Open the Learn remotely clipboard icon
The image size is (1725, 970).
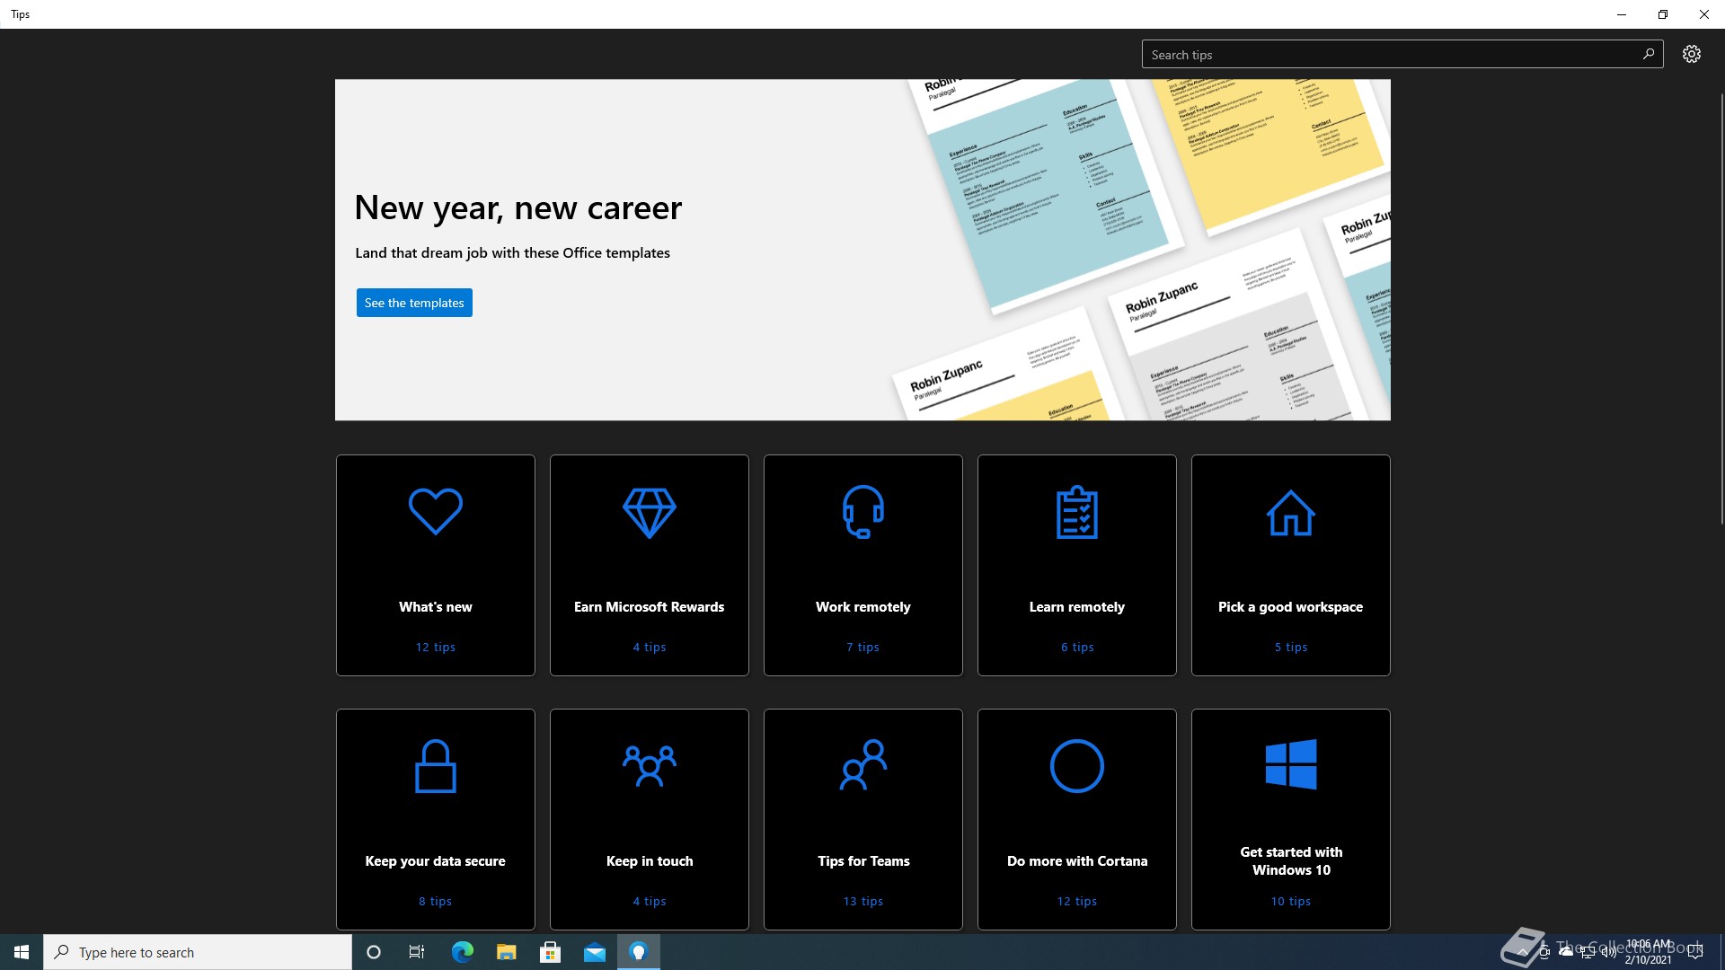point(1077,512)
